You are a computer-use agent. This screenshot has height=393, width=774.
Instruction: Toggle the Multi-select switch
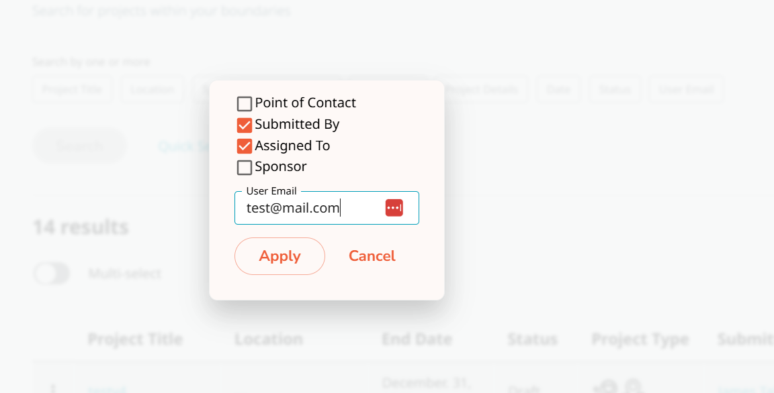pyautogui.click(x=52, y=274)
